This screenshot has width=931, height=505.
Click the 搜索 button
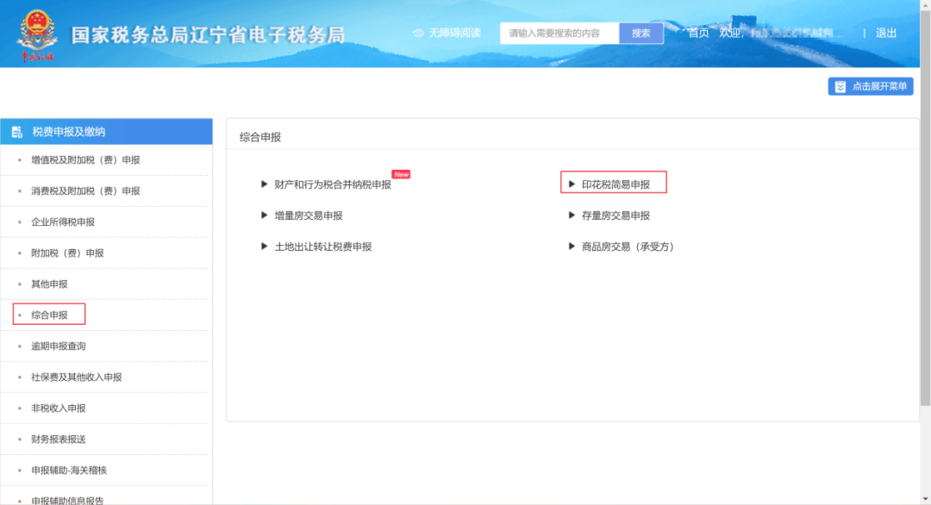641,34
